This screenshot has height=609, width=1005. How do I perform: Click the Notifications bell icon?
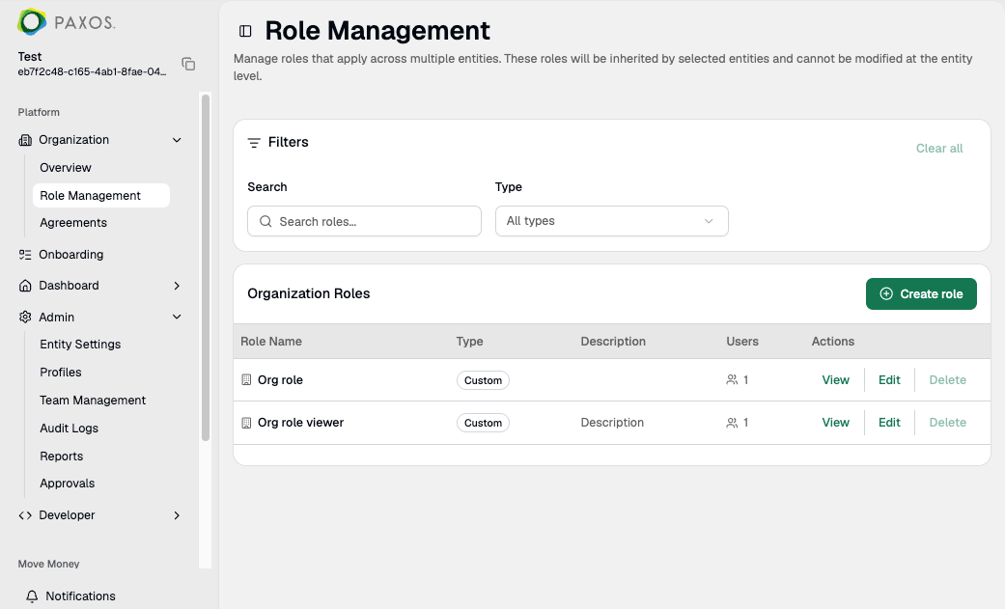pos(32,596)
